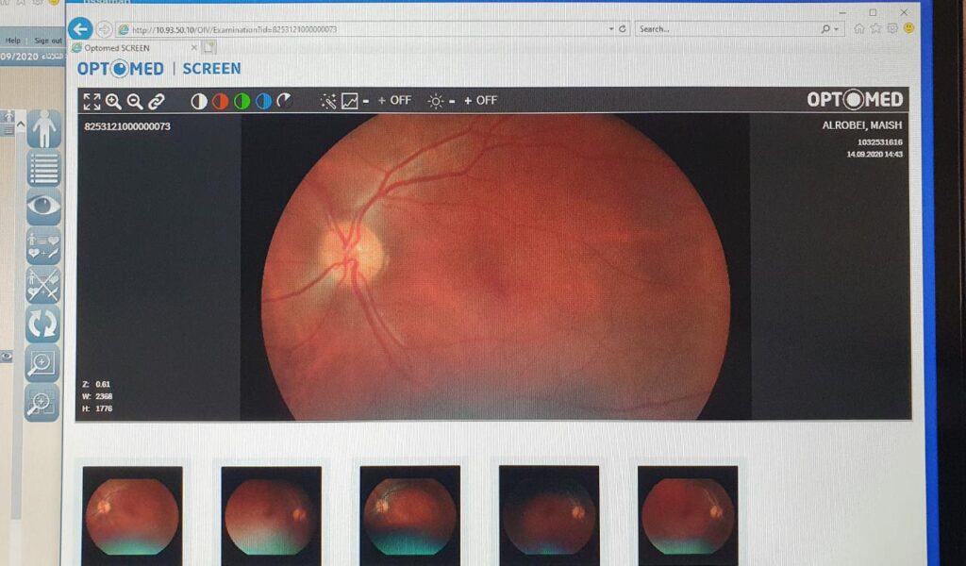Toggle the contrast graph icon
The height and width of the screenshot is (566, 966).
(x=350, y=101)
